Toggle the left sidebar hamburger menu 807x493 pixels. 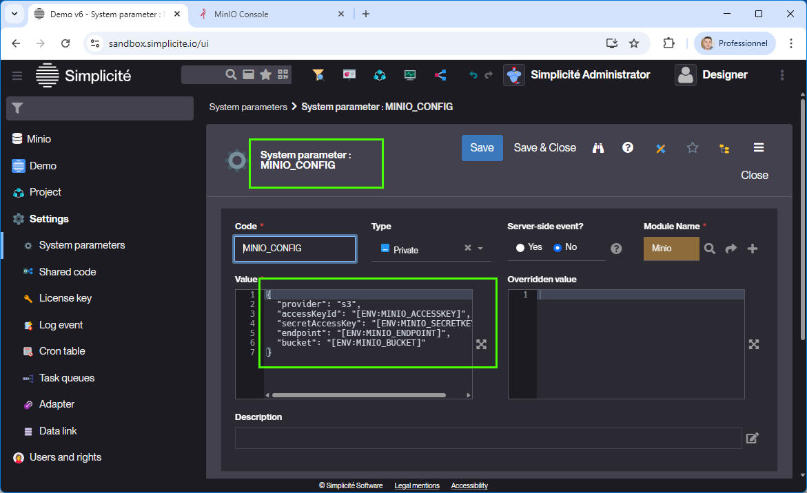coord(17,75)
